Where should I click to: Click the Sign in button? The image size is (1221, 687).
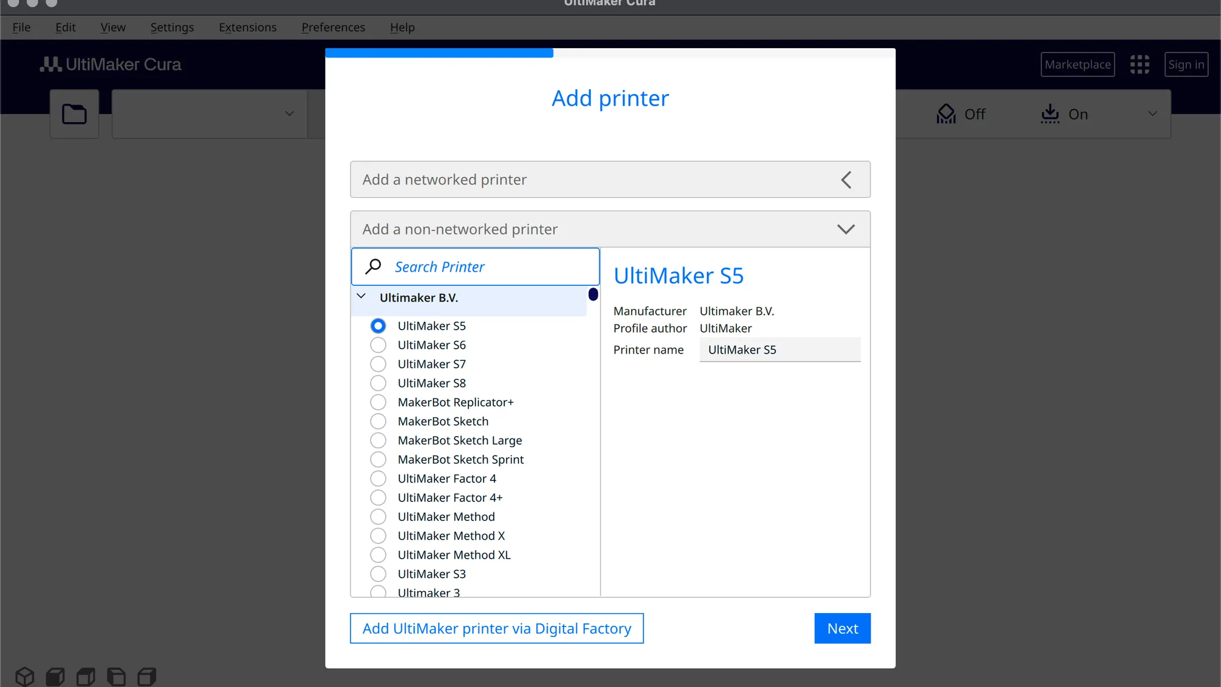(1186, 64)
